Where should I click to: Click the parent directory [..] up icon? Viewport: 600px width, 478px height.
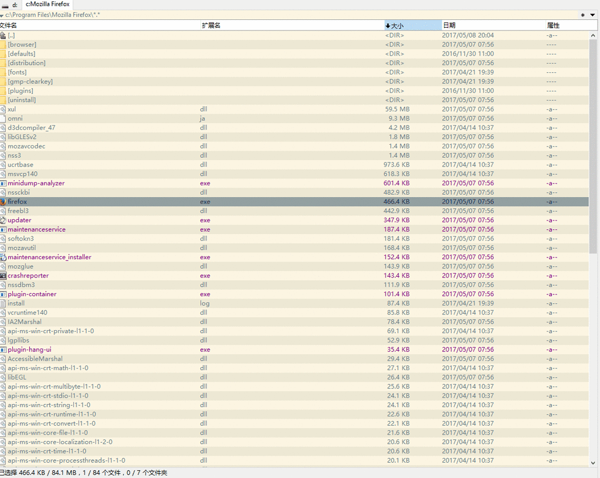click(x=3, y=35)
